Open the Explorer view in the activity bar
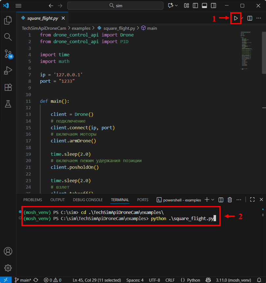Screen dimensions: 266x283 8,20
